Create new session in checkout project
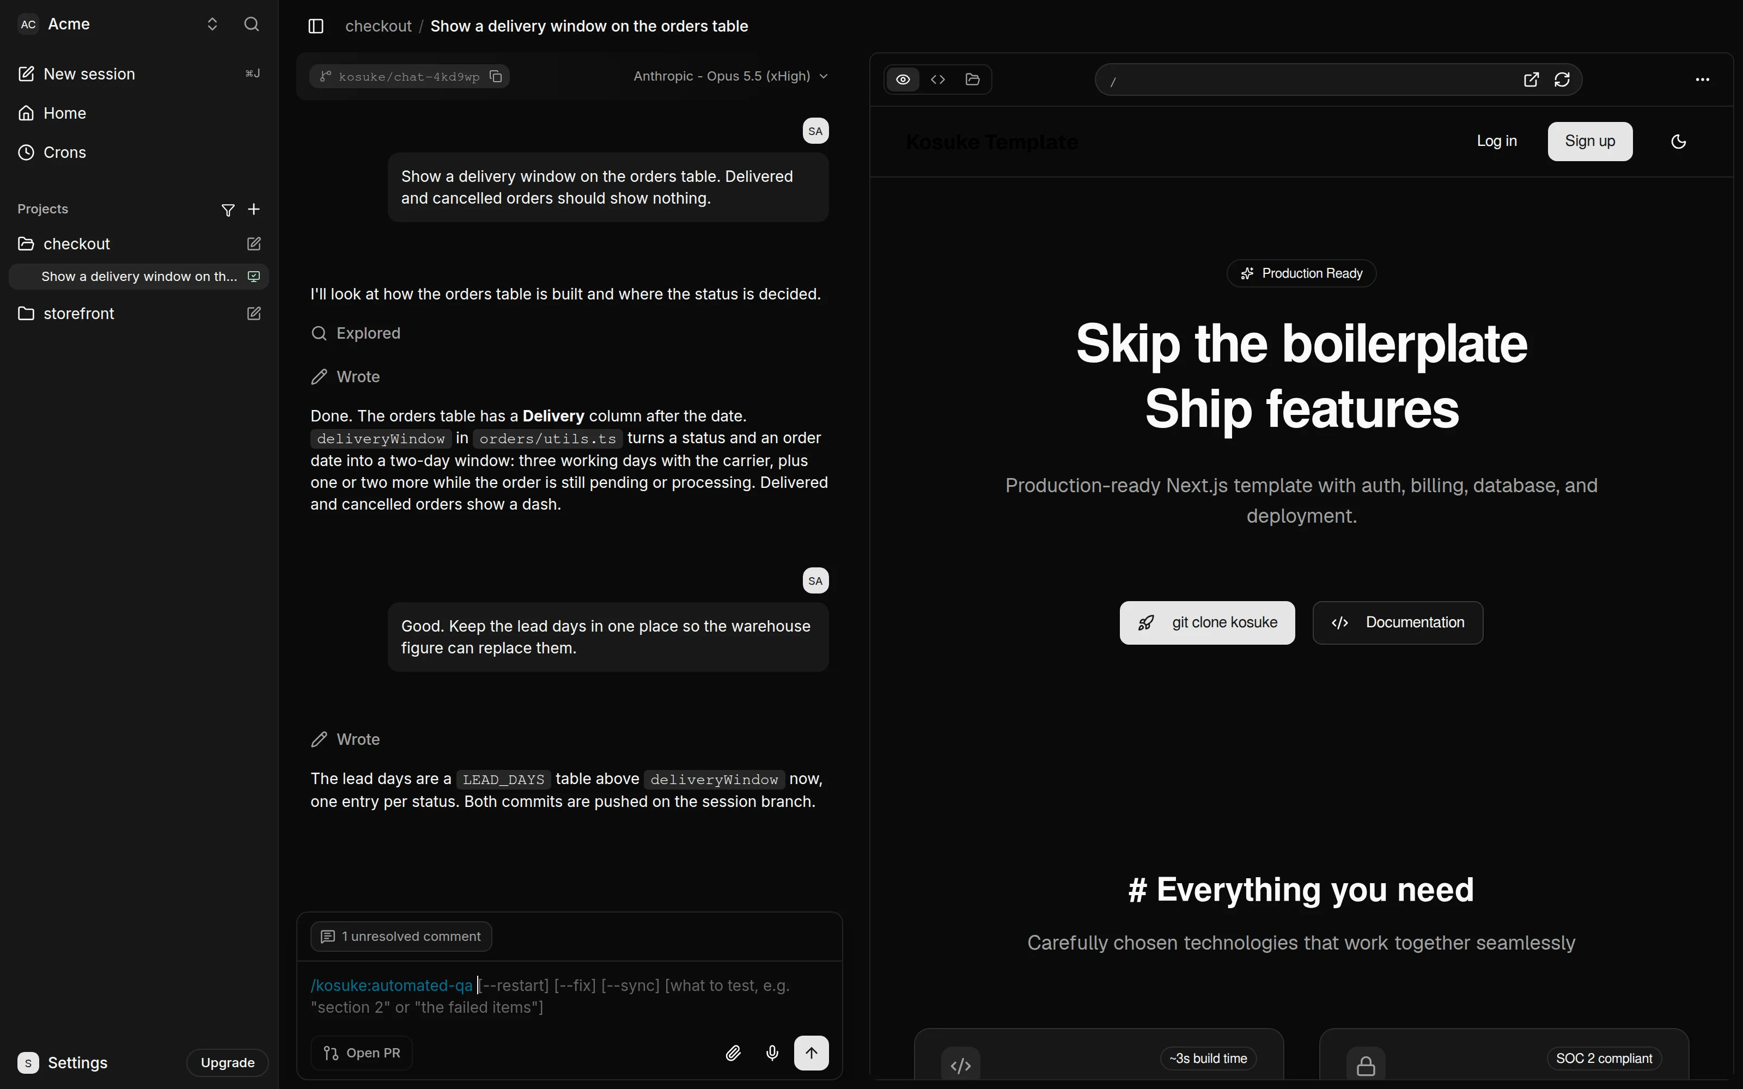This screenshot has height=1089, width=1743. 253,244
